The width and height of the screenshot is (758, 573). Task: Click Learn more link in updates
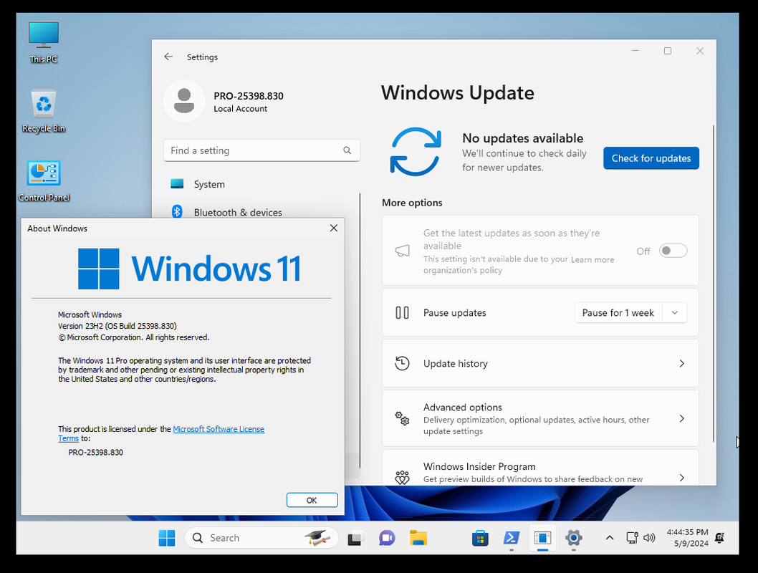[593, 260]
